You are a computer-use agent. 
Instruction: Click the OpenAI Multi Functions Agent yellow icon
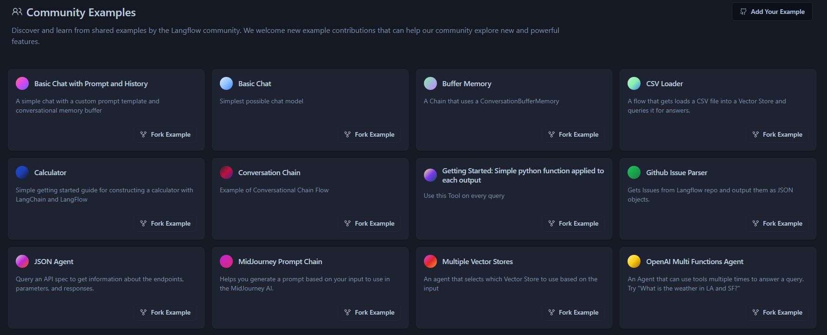point(634,261)
